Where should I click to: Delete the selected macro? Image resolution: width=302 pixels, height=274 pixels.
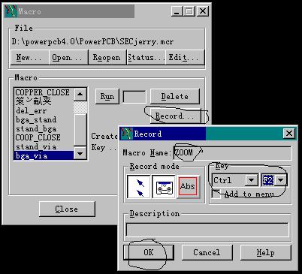pos(175,96)
